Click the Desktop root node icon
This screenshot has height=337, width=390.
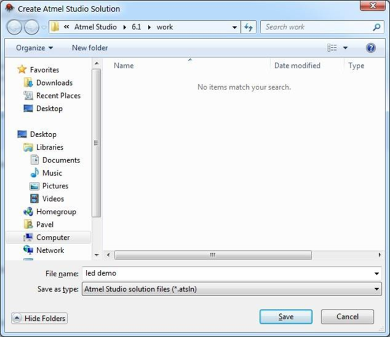tap(22, 134)
